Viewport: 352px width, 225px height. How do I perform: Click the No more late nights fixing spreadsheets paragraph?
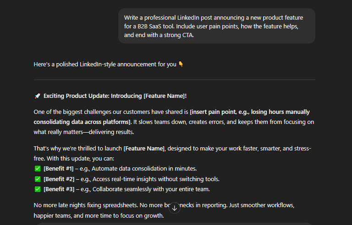point(164,210)
